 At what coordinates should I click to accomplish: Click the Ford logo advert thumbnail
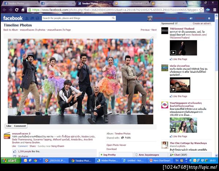[x=165, y=68]
